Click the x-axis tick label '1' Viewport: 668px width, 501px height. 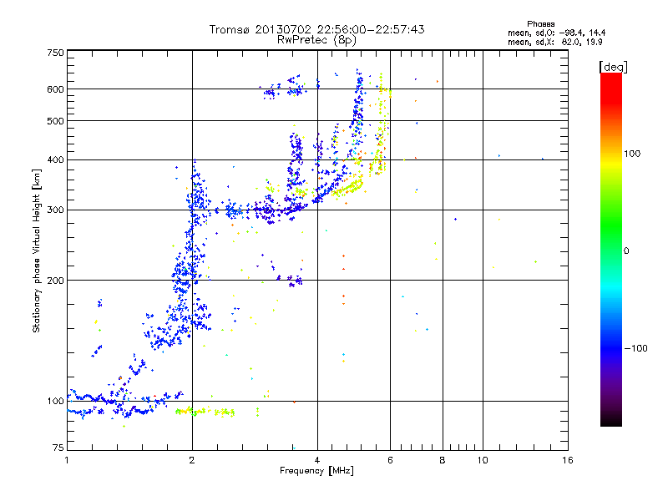pos(67,460)
